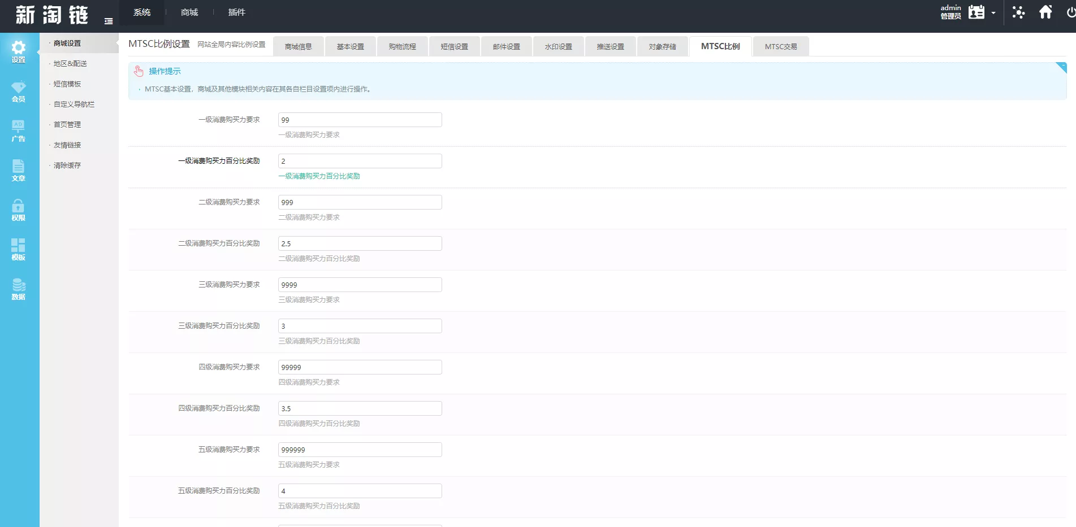Click the network nodes icon in header

(1018, 12)
